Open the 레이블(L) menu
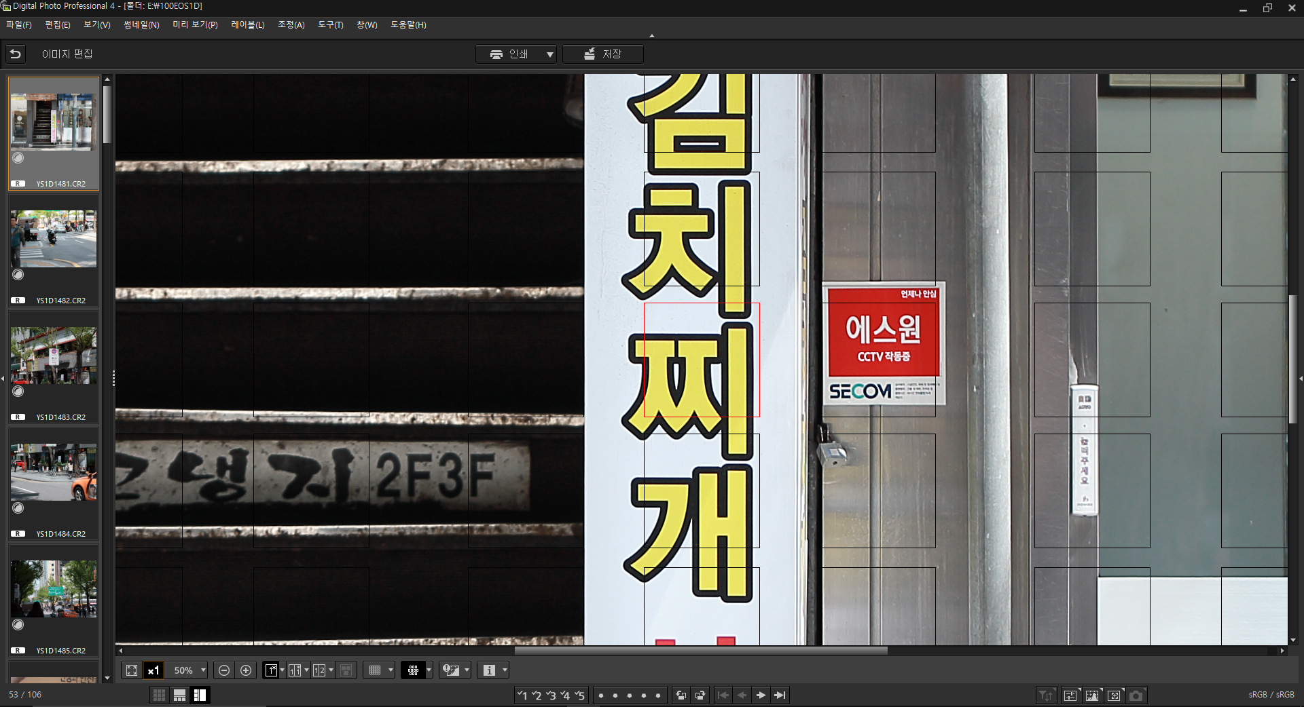Viewport: 1304px width, 707px height. 248,25
